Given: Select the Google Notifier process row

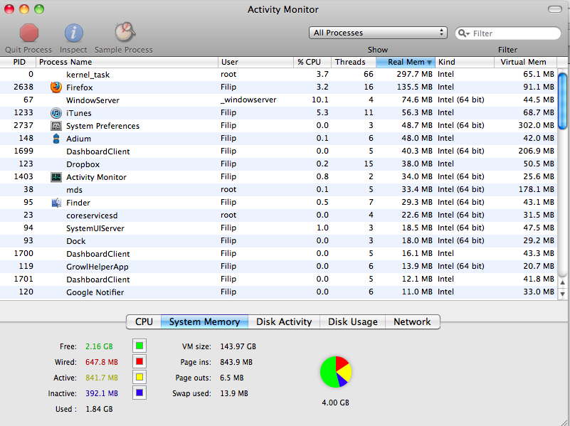Looking at the screenshot, I should pyautogui.click(x=278, y=292).
